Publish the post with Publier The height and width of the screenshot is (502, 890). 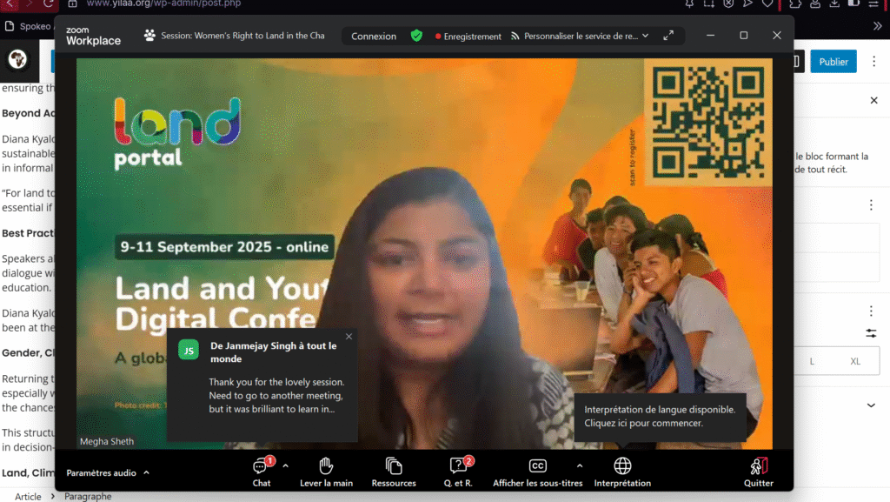[x=834, y=61]
